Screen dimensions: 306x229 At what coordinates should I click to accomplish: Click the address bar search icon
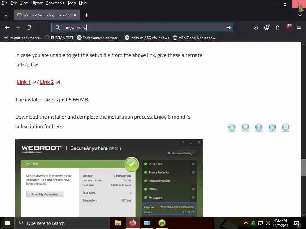[57, 27]
